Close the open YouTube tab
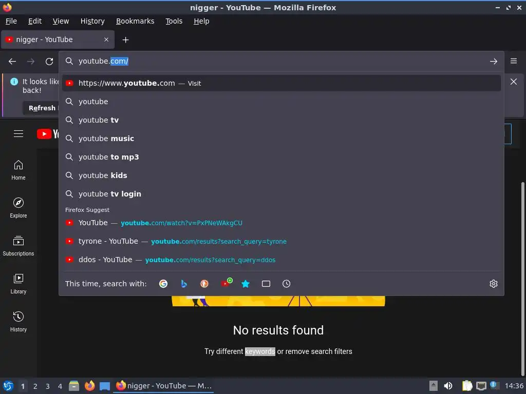 click(106, 40)
